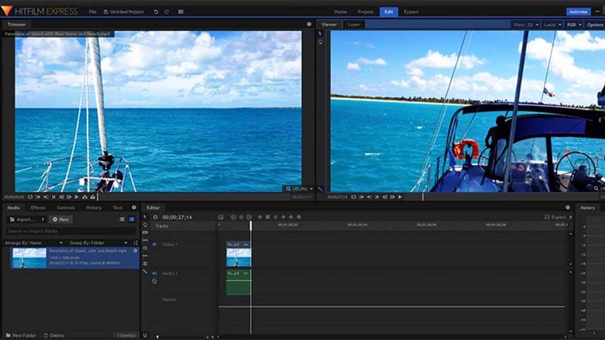Choose the Selection arrow tool in the Viewer
The height and width of the screenshot is (340, 605).
320,34
